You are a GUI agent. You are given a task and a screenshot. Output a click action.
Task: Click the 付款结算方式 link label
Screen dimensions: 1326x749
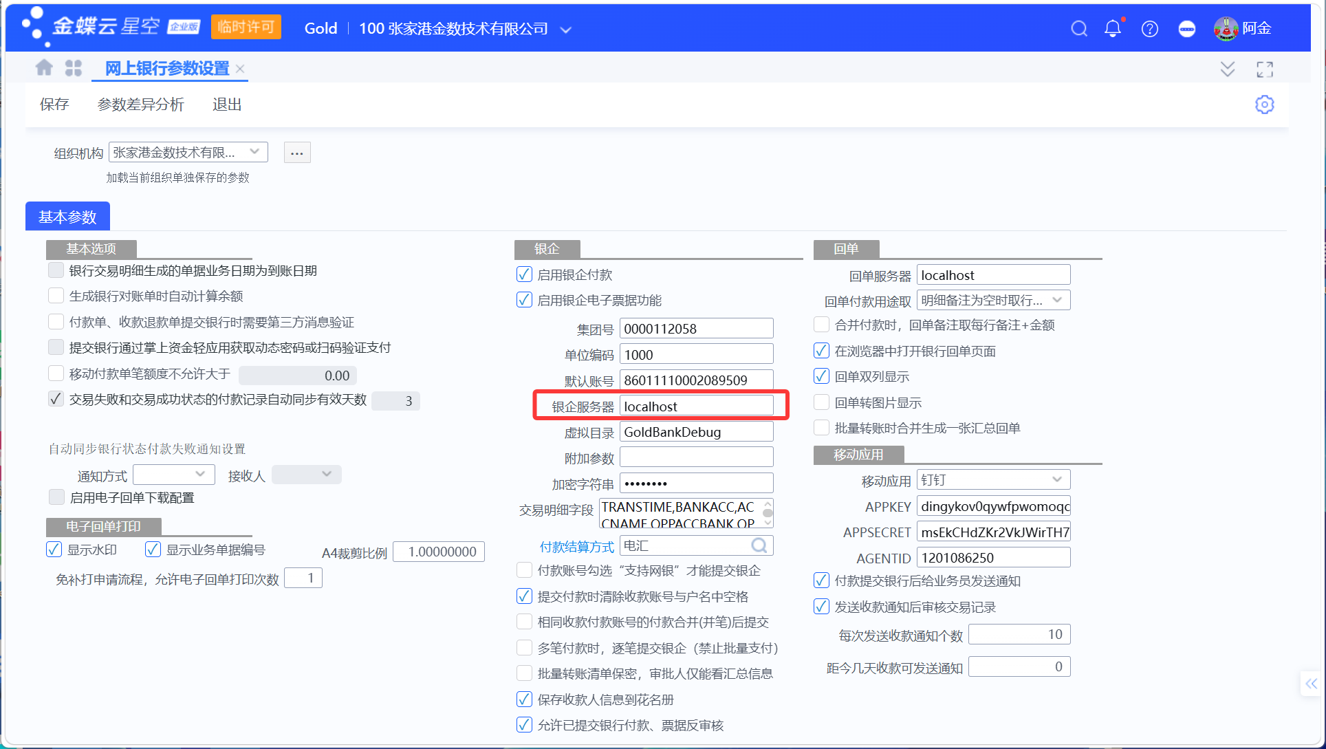click(x=576, y=547)
